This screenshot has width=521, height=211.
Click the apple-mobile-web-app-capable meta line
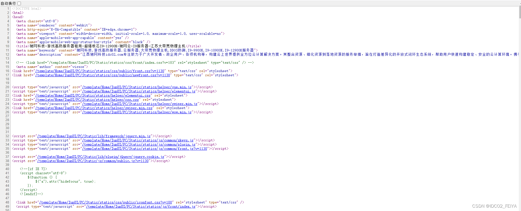72,38
